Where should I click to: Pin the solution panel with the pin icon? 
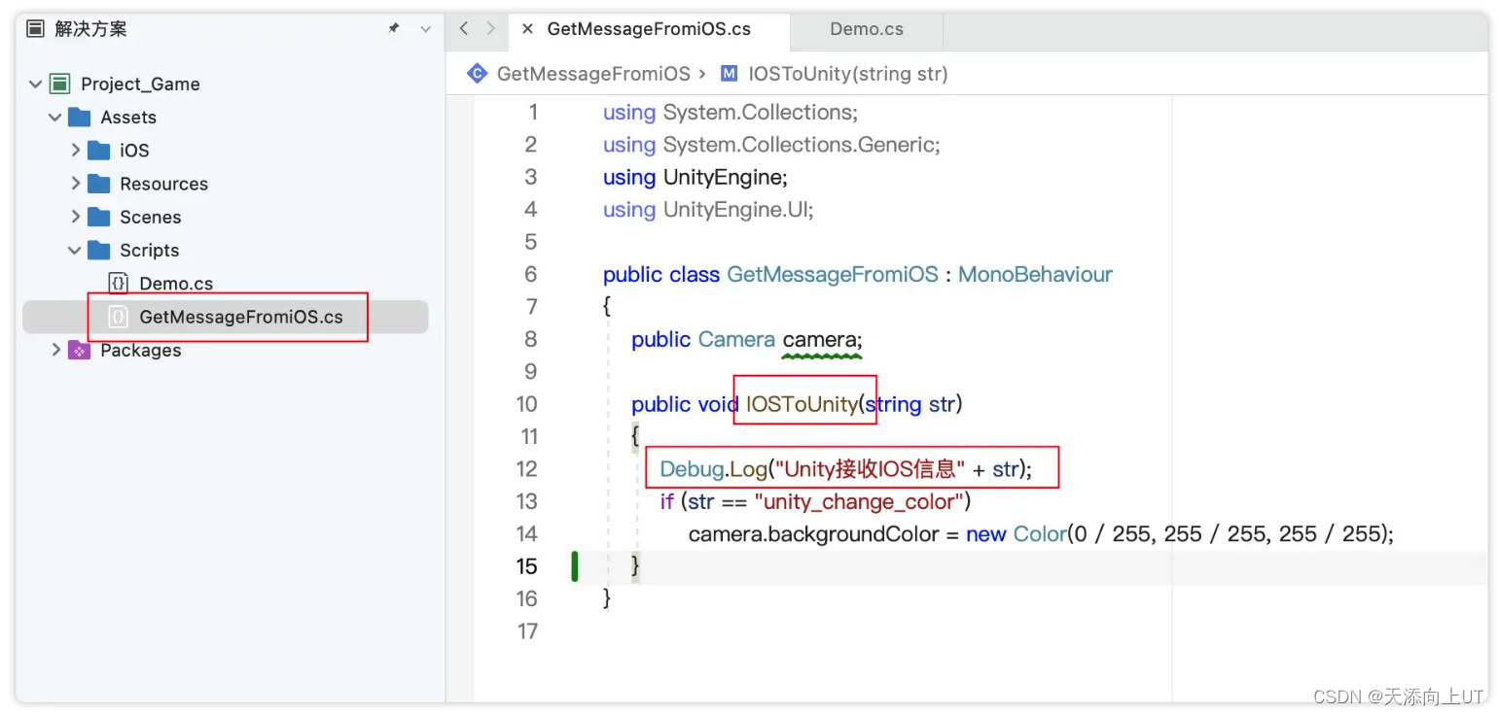pyautogui.click(x=394, y=29)
